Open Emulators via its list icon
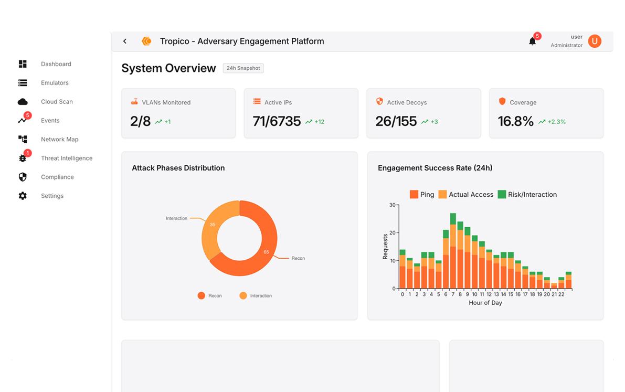 point(23,83)
